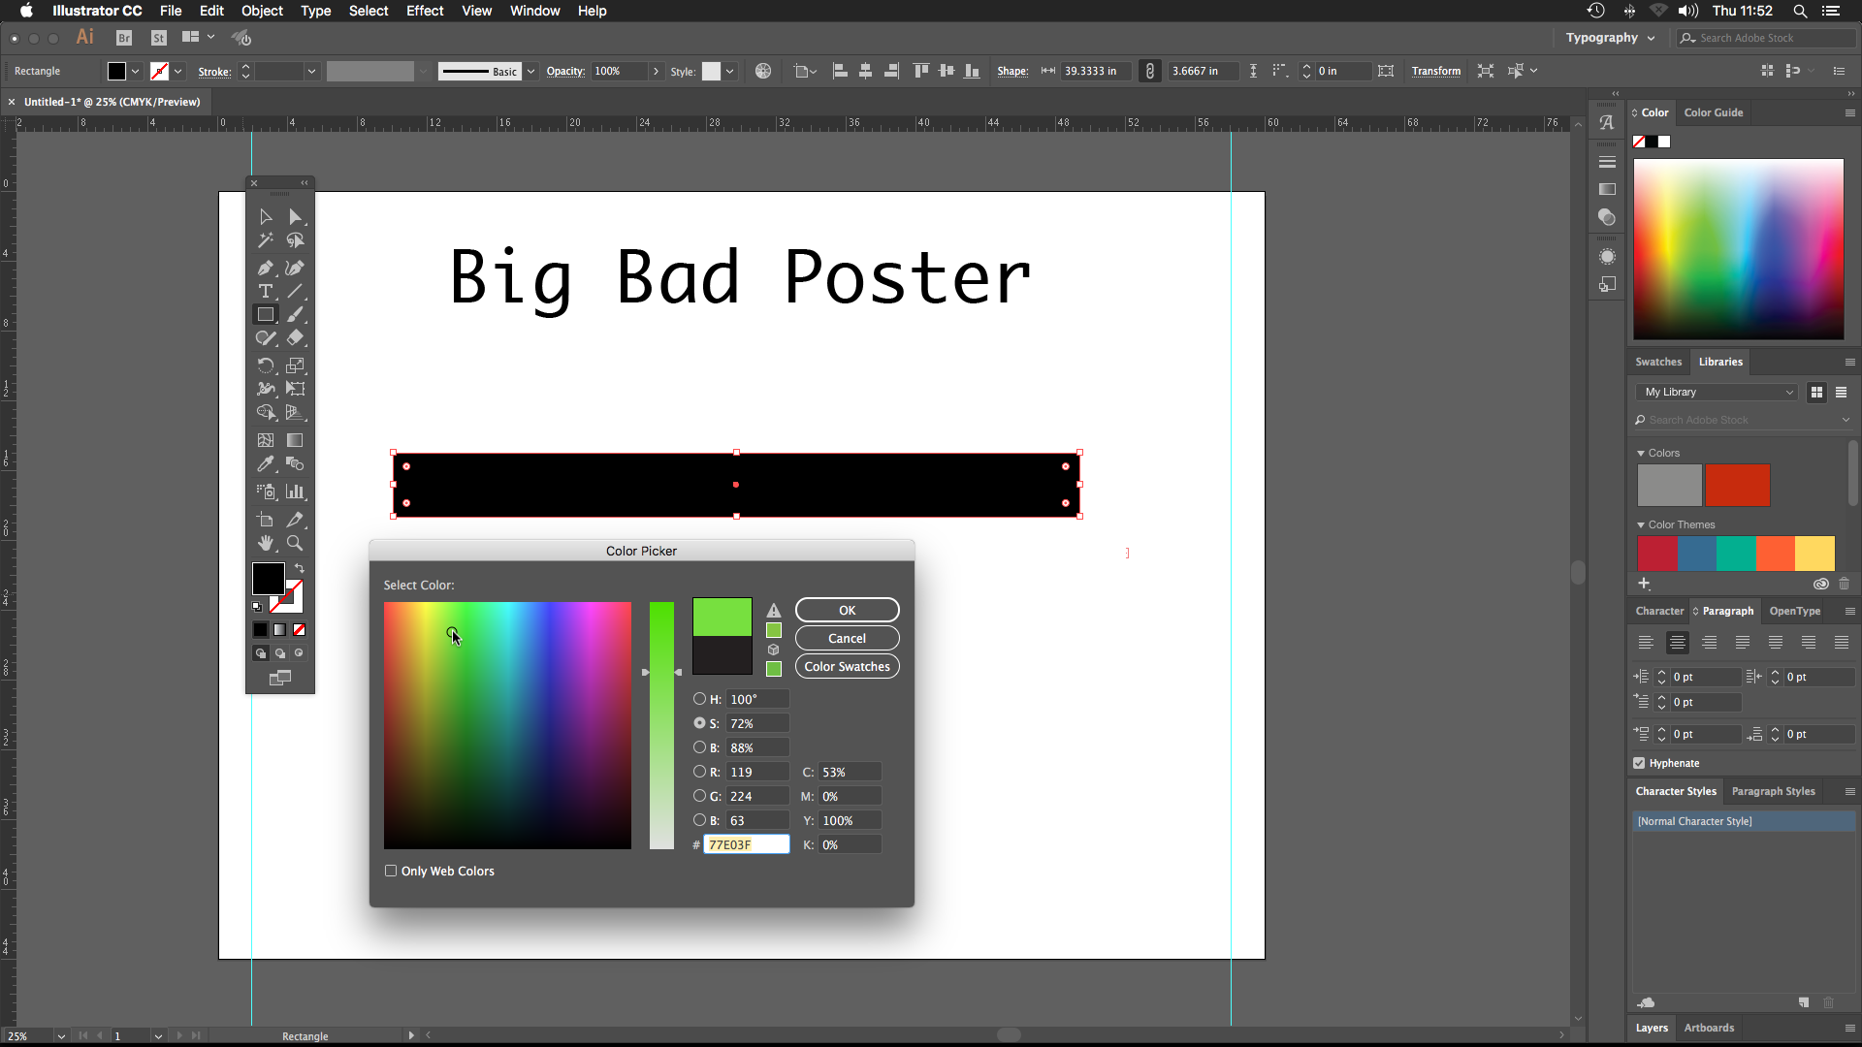This screenshot has width=1862, height=1047.
Task: Swap fill and stroke colors
Action: point(300,569)
